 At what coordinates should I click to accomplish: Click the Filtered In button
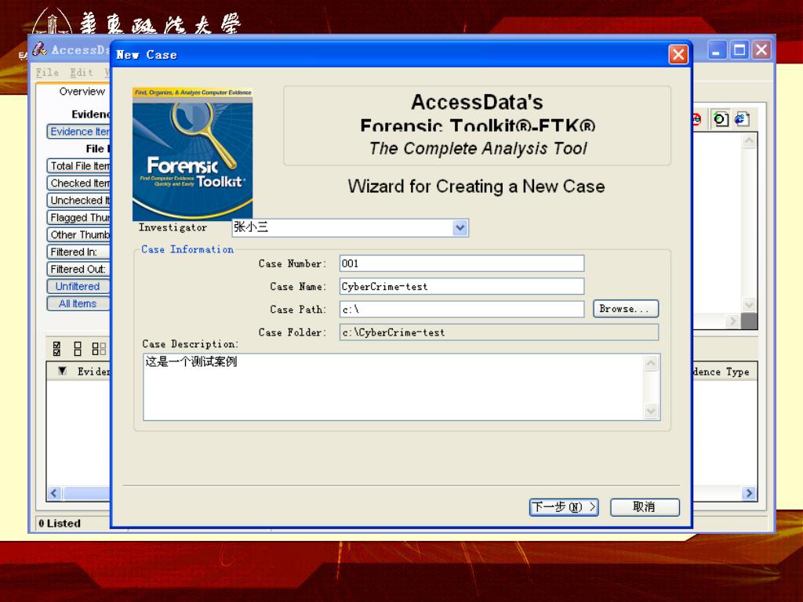click(x=78, y=252)
